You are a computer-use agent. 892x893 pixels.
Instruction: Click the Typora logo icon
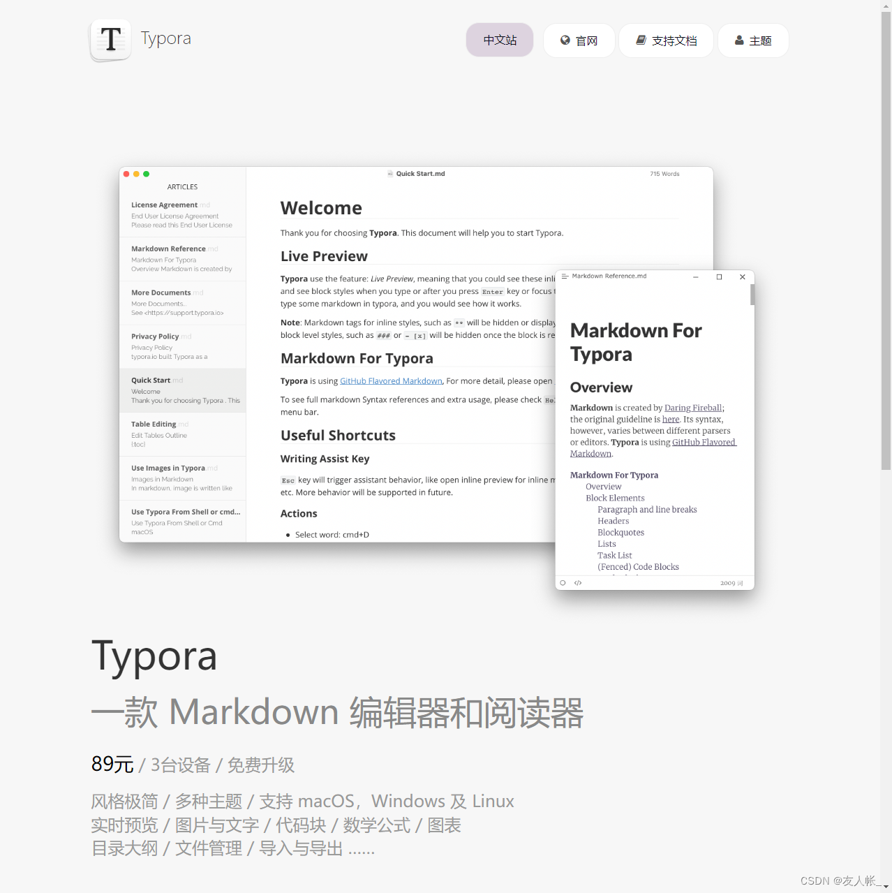click(x=110, y=40)
